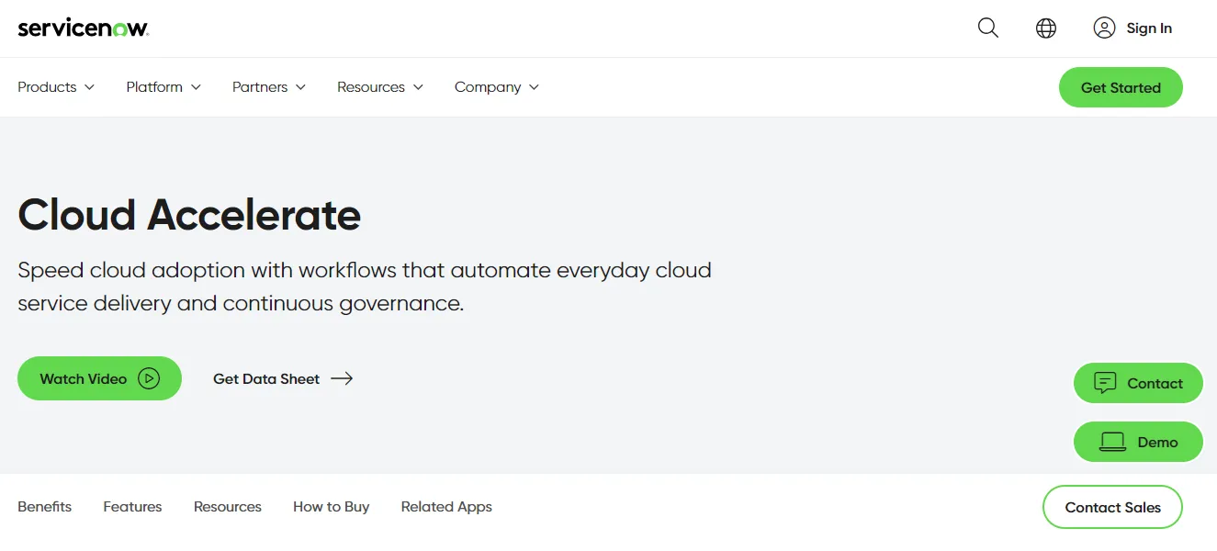
Task: Open the Resources tab in the bottom bar
Action: 228,507
